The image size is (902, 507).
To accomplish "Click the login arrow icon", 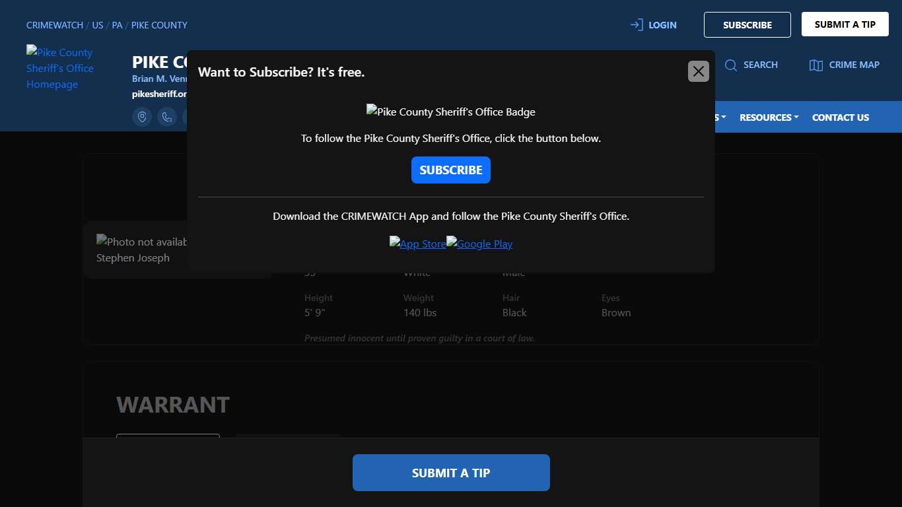I will click(x=637, y=25).
